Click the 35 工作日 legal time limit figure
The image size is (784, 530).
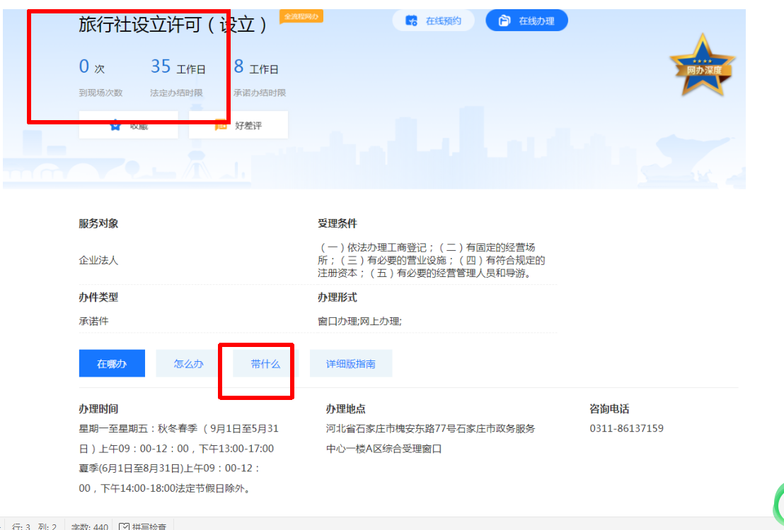click(x=178, y=67)
